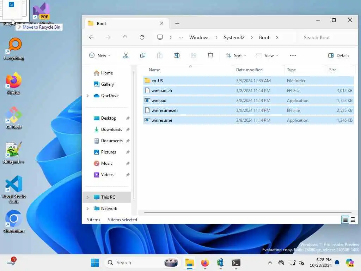Click the horizontal scrollbar in file list
This screenshot has width=361, height=271.
pos(248,213)
